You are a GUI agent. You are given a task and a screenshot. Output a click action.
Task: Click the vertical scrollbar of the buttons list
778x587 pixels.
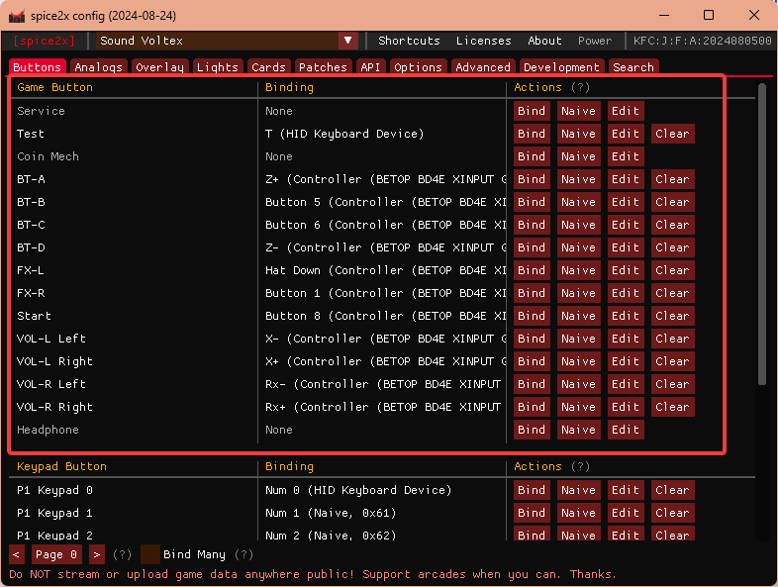click(761, 235)
